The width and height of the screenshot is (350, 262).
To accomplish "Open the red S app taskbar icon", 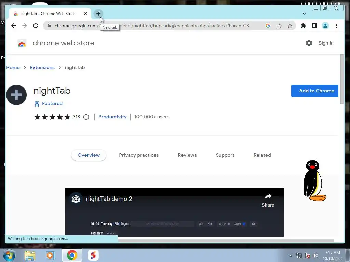I will (x=93, y=255).
